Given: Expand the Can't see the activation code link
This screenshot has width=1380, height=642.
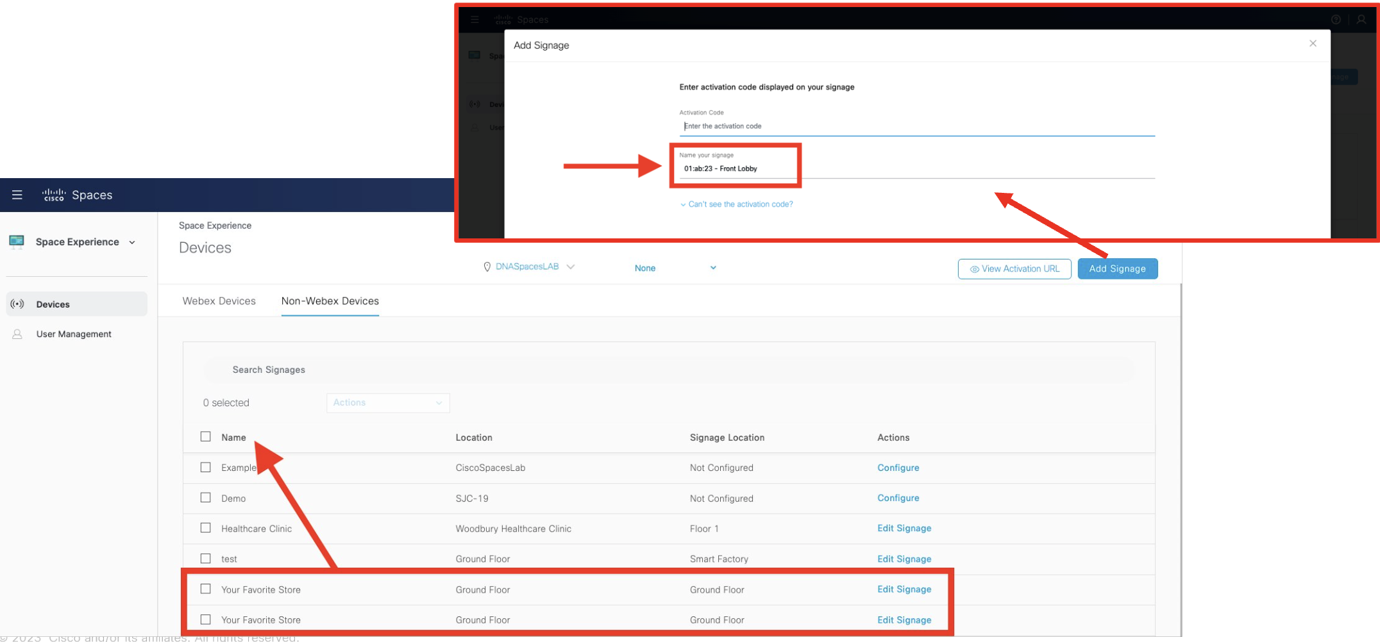Looking at the screenshot, I should click(739, 204).
